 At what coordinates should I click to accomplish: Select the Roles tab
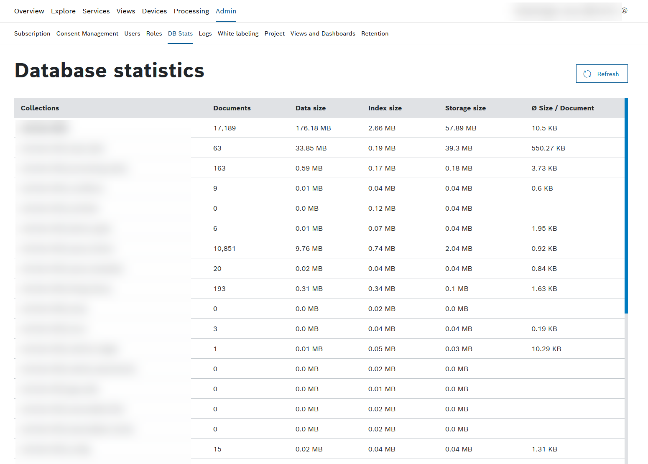pyautogui.click(x=154, y=33)
